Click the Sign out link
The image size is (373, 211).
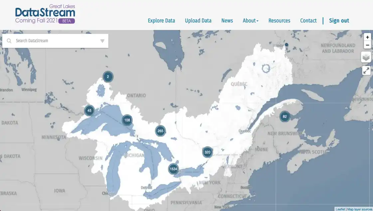(x=339, y=21)
